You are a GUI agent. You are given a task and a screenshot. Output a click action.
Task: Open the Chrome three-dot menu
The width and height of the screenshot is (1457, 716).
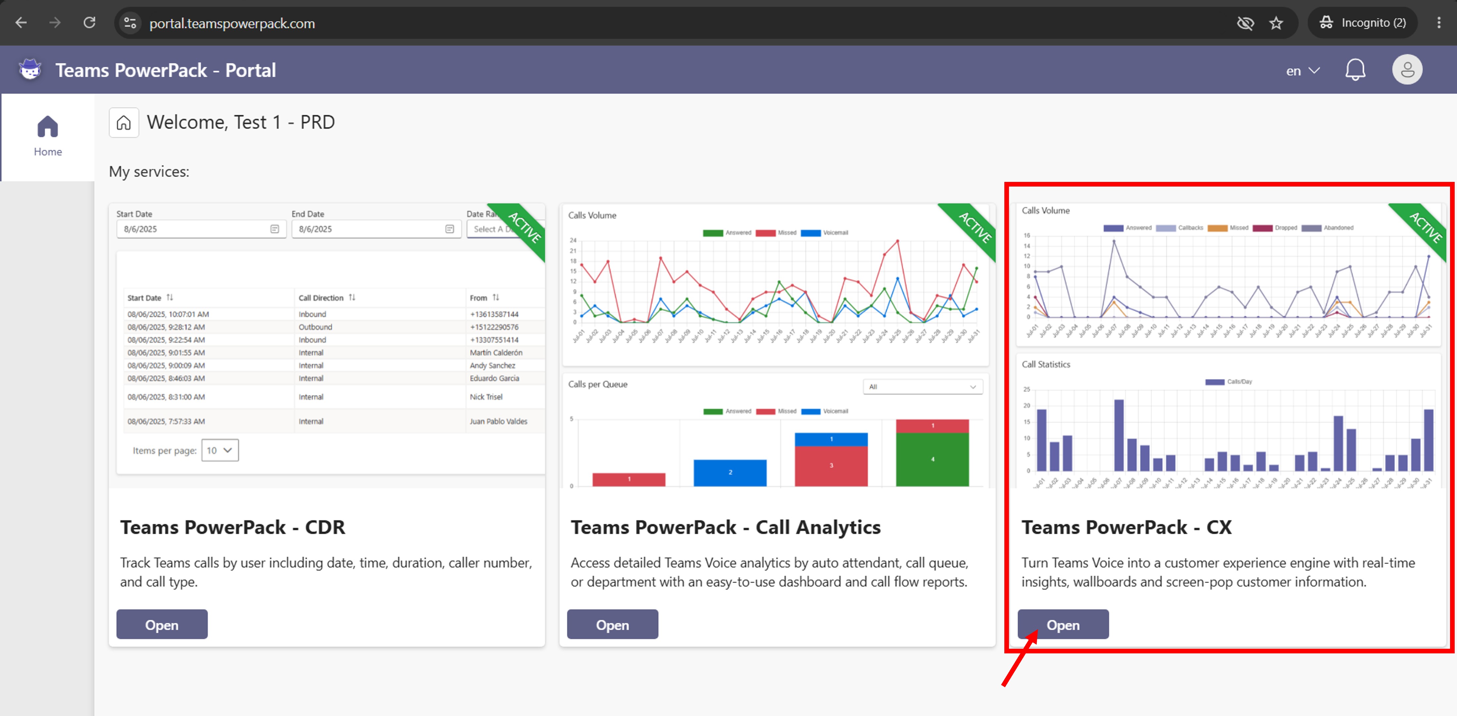[1439, 23]
